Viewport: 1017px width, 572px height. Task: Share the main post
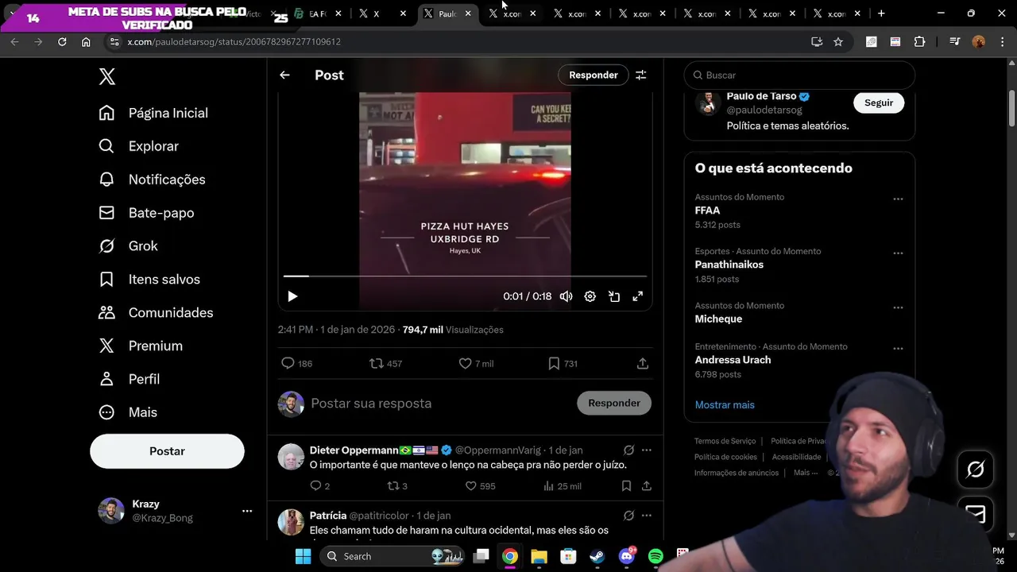pos(643,363)
